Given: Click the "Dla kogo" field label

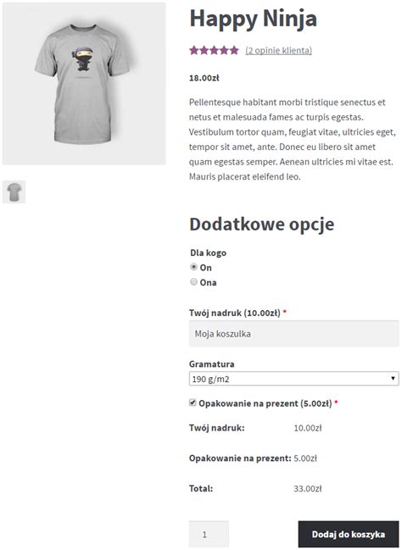Looking at the screenshot, I should tap(208, 253).
